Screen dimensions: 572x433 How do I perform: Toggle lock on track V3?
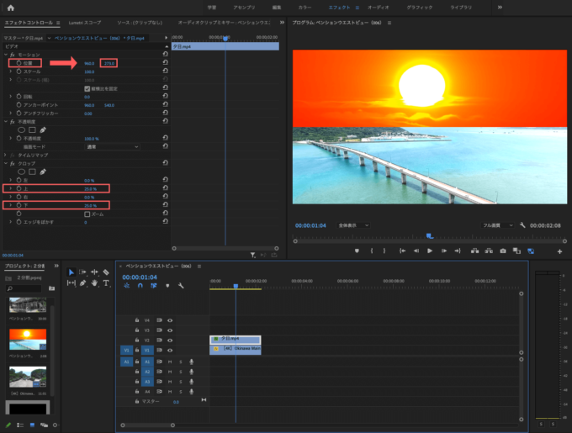point(137,330)
